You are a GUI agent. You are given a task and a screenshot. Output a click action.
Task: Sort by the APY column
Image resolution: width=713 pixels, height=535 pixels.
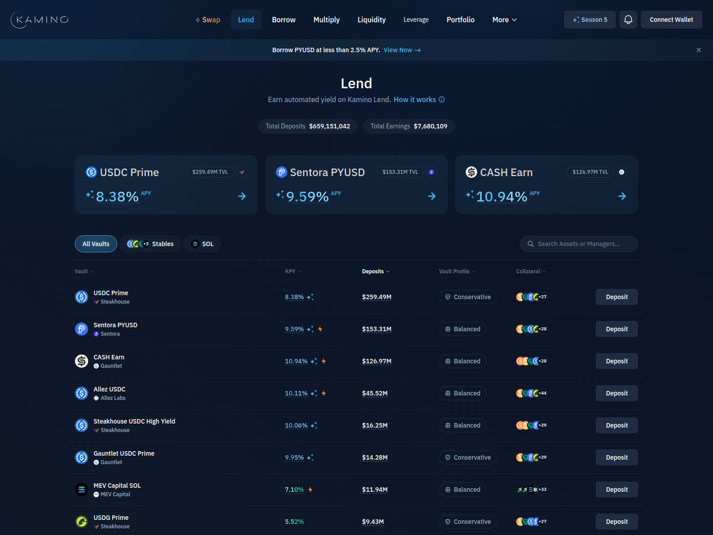293,272
